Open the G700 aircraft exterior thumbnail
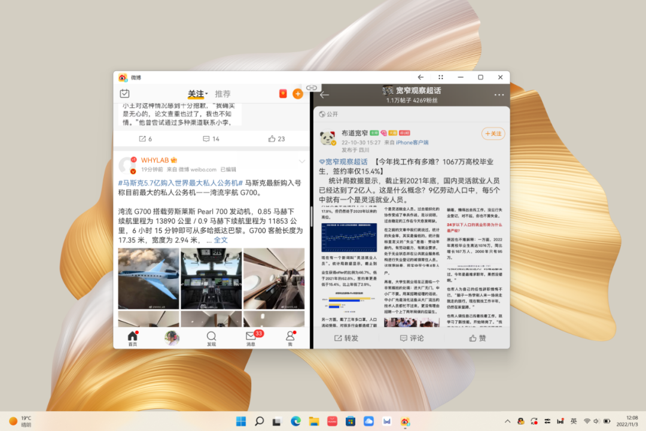This screenshot has width=646, height=431. tap(148, 277)
